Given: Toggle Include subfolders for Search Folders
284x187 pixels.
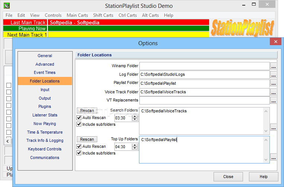Looking at the screenshot, I should click(79, 124).
